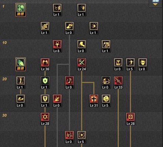
Task: Select the mask face skill Lv 0
Action: (x=143, y=64)
